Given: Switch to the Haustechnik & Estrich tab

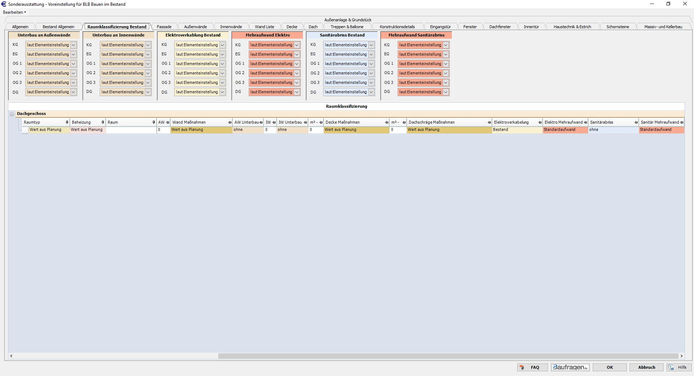Looking at the screenshot, I should click(572, 27).
